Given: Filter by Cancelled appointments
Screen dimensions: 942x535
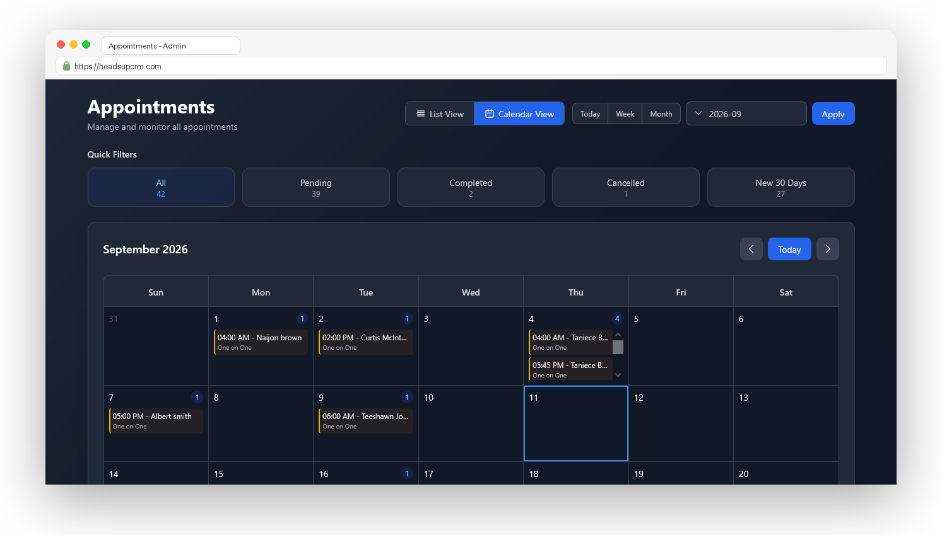Looking at the screenshot, I should click(x=625, y=187).
